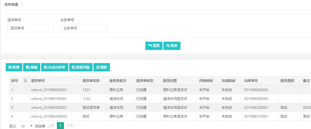The height and width of the screenshot is (129, 311).
Task: Click the 编辑 edit button
Action: (x=32, y=67)
